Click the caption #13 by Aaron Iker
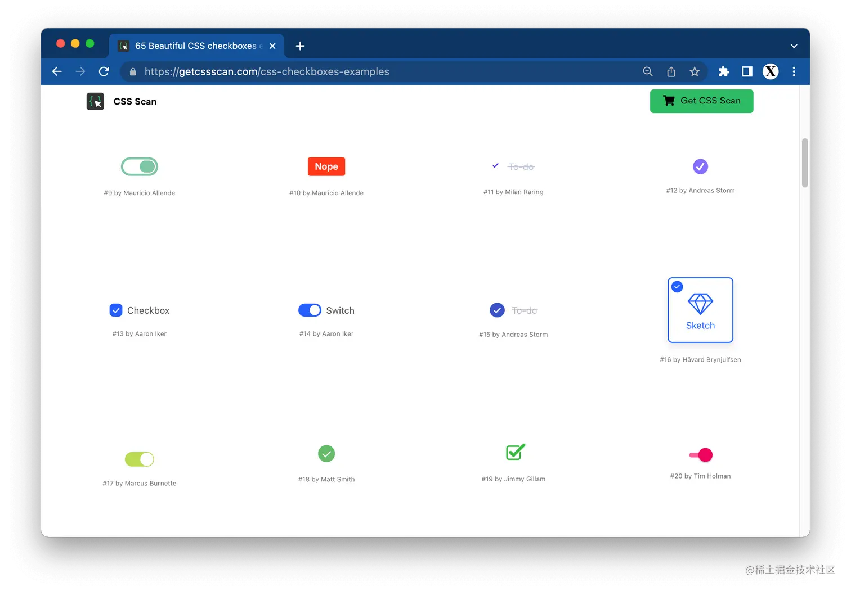Image resolution: width=851 pixels, height=591 pixels. click(x=140, y=334)
